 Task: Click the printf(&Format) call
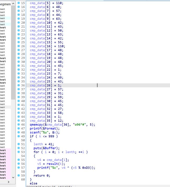(44, 129)
